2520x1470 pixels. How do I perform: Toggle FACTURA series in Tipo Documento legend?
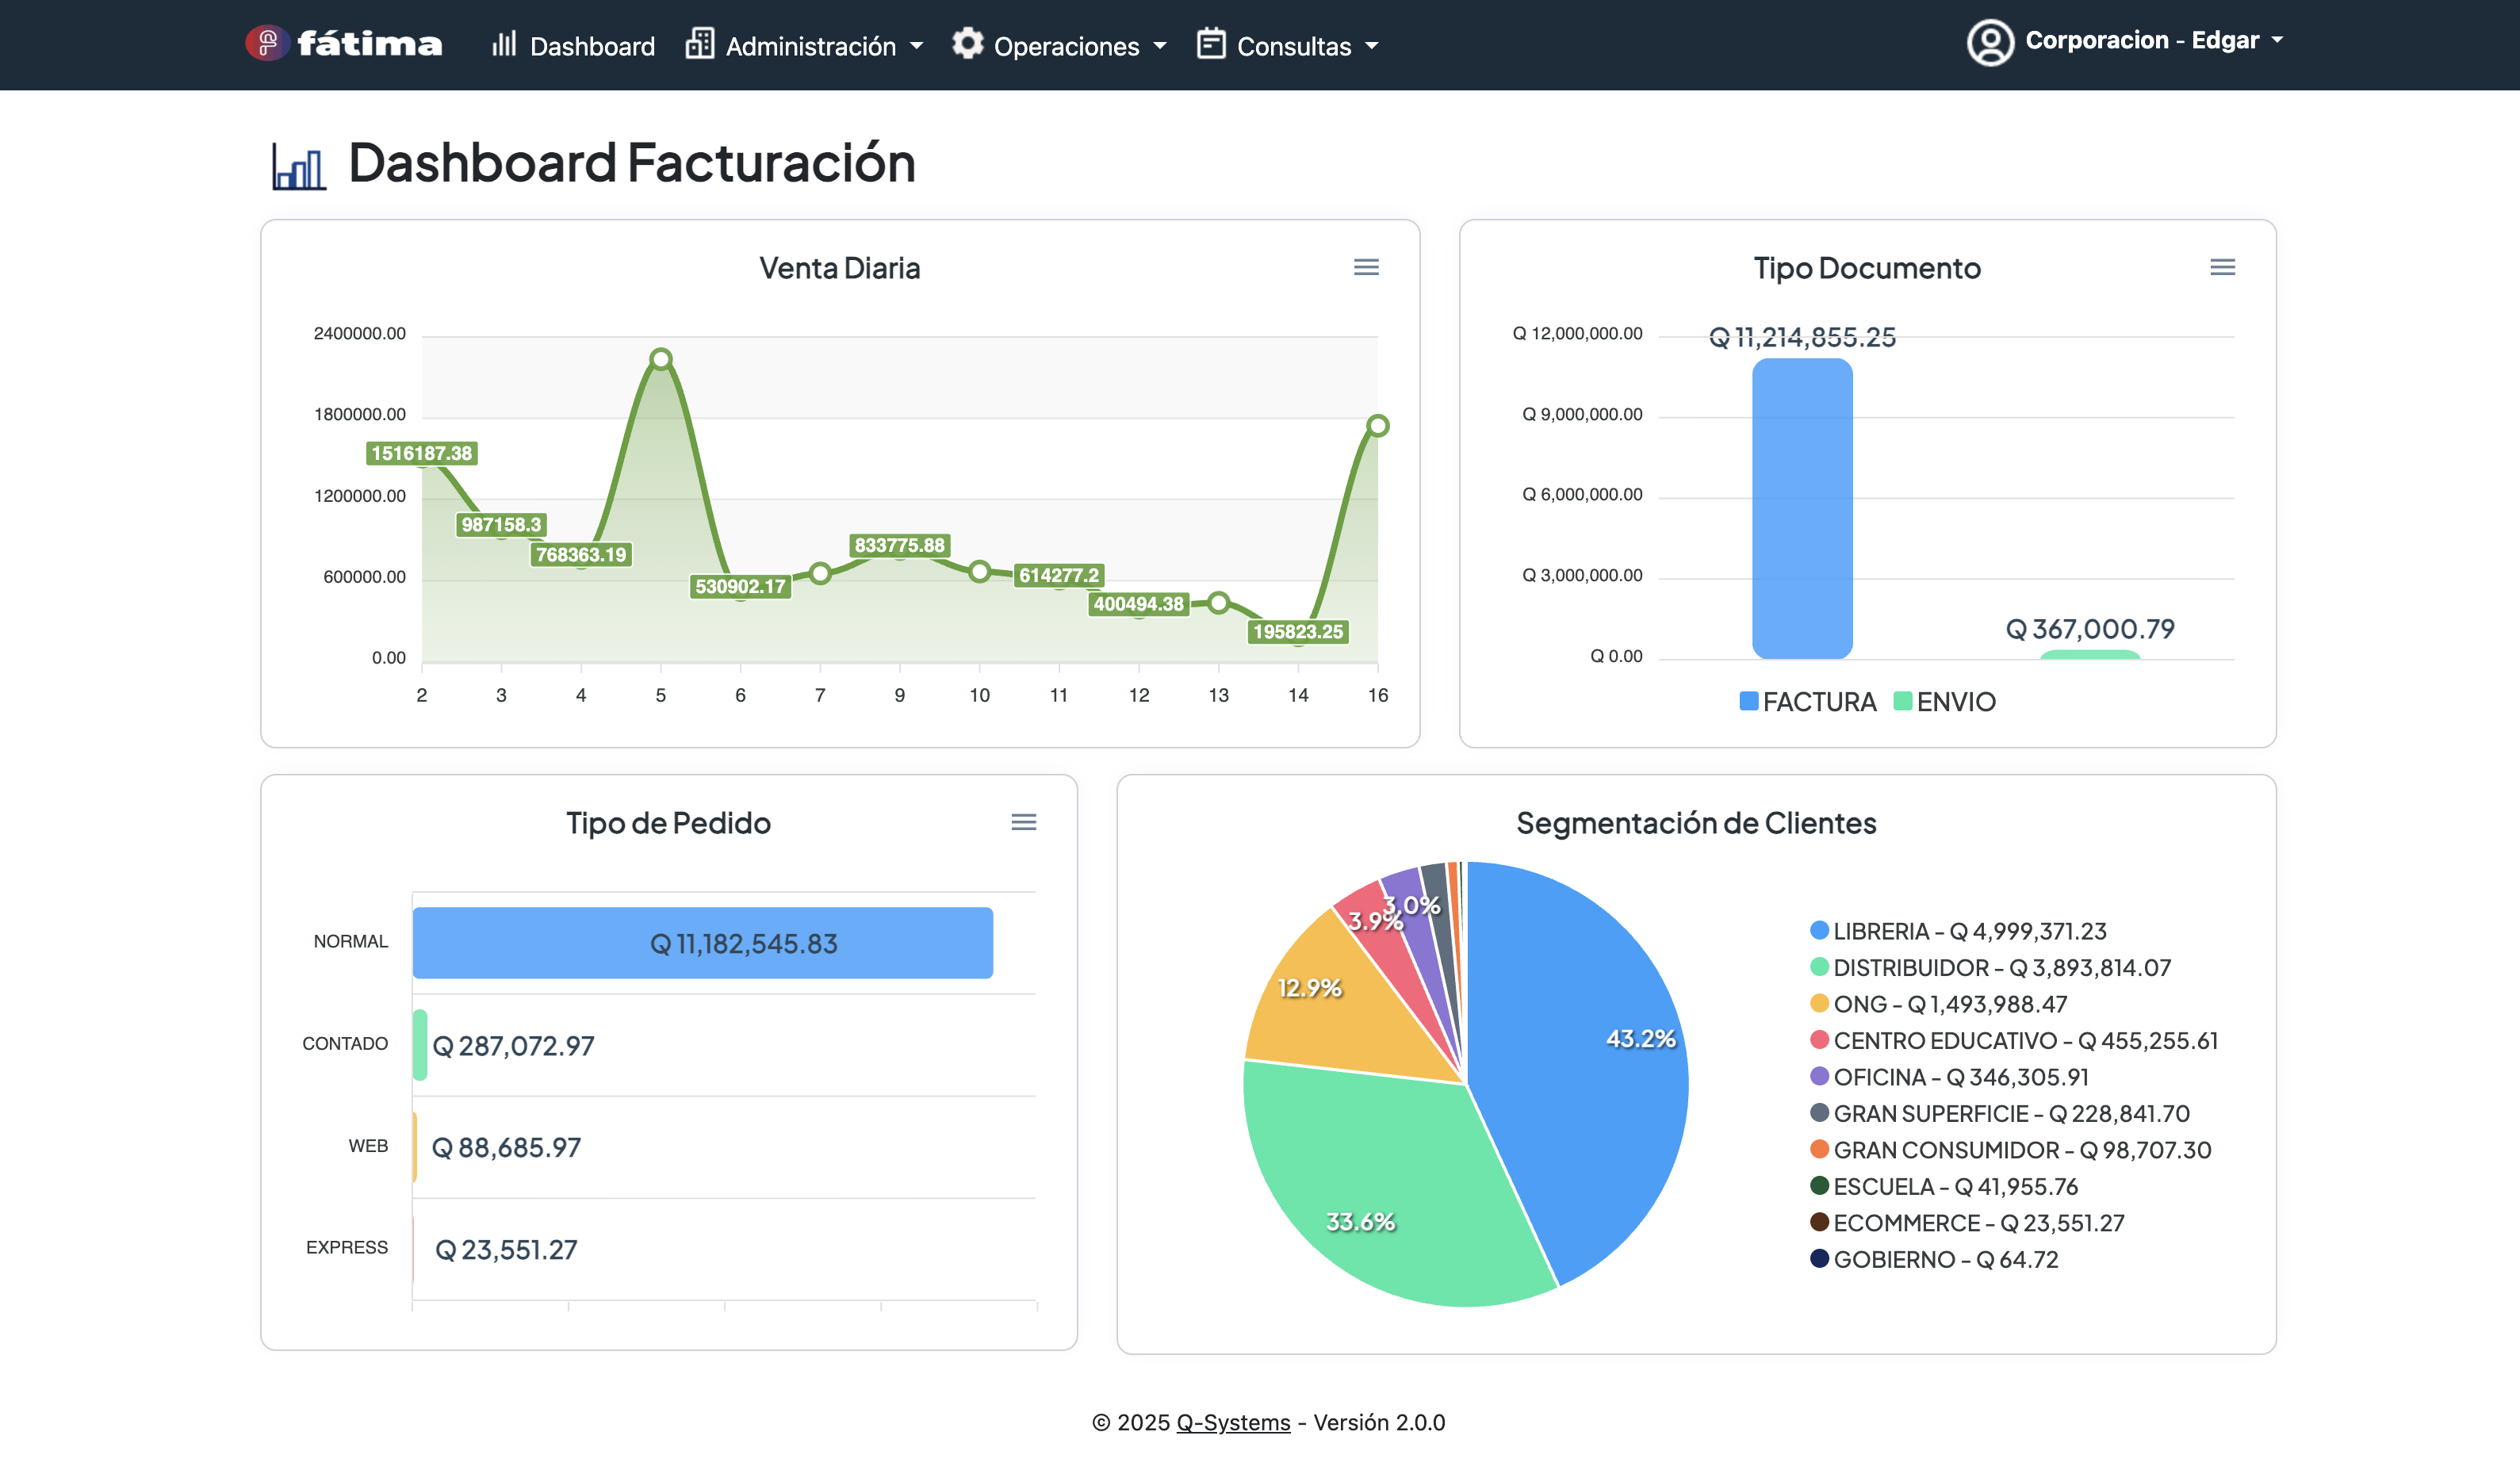pos(1808,702)
